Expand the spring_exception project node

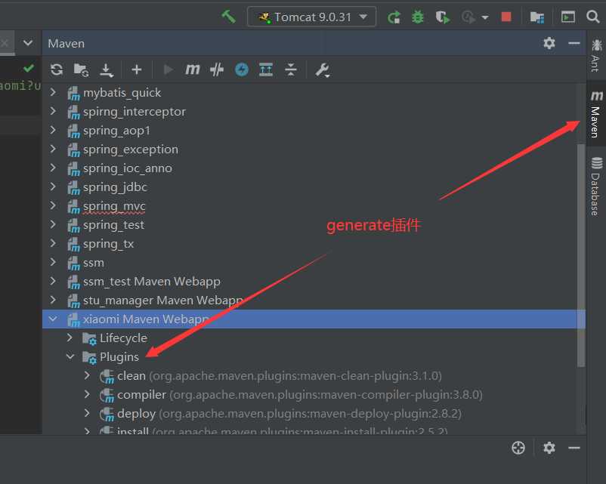[53, 149]
